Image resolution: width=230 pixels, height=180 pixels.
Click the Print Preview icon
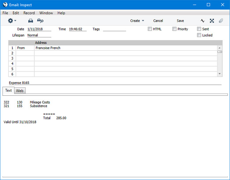40,21
